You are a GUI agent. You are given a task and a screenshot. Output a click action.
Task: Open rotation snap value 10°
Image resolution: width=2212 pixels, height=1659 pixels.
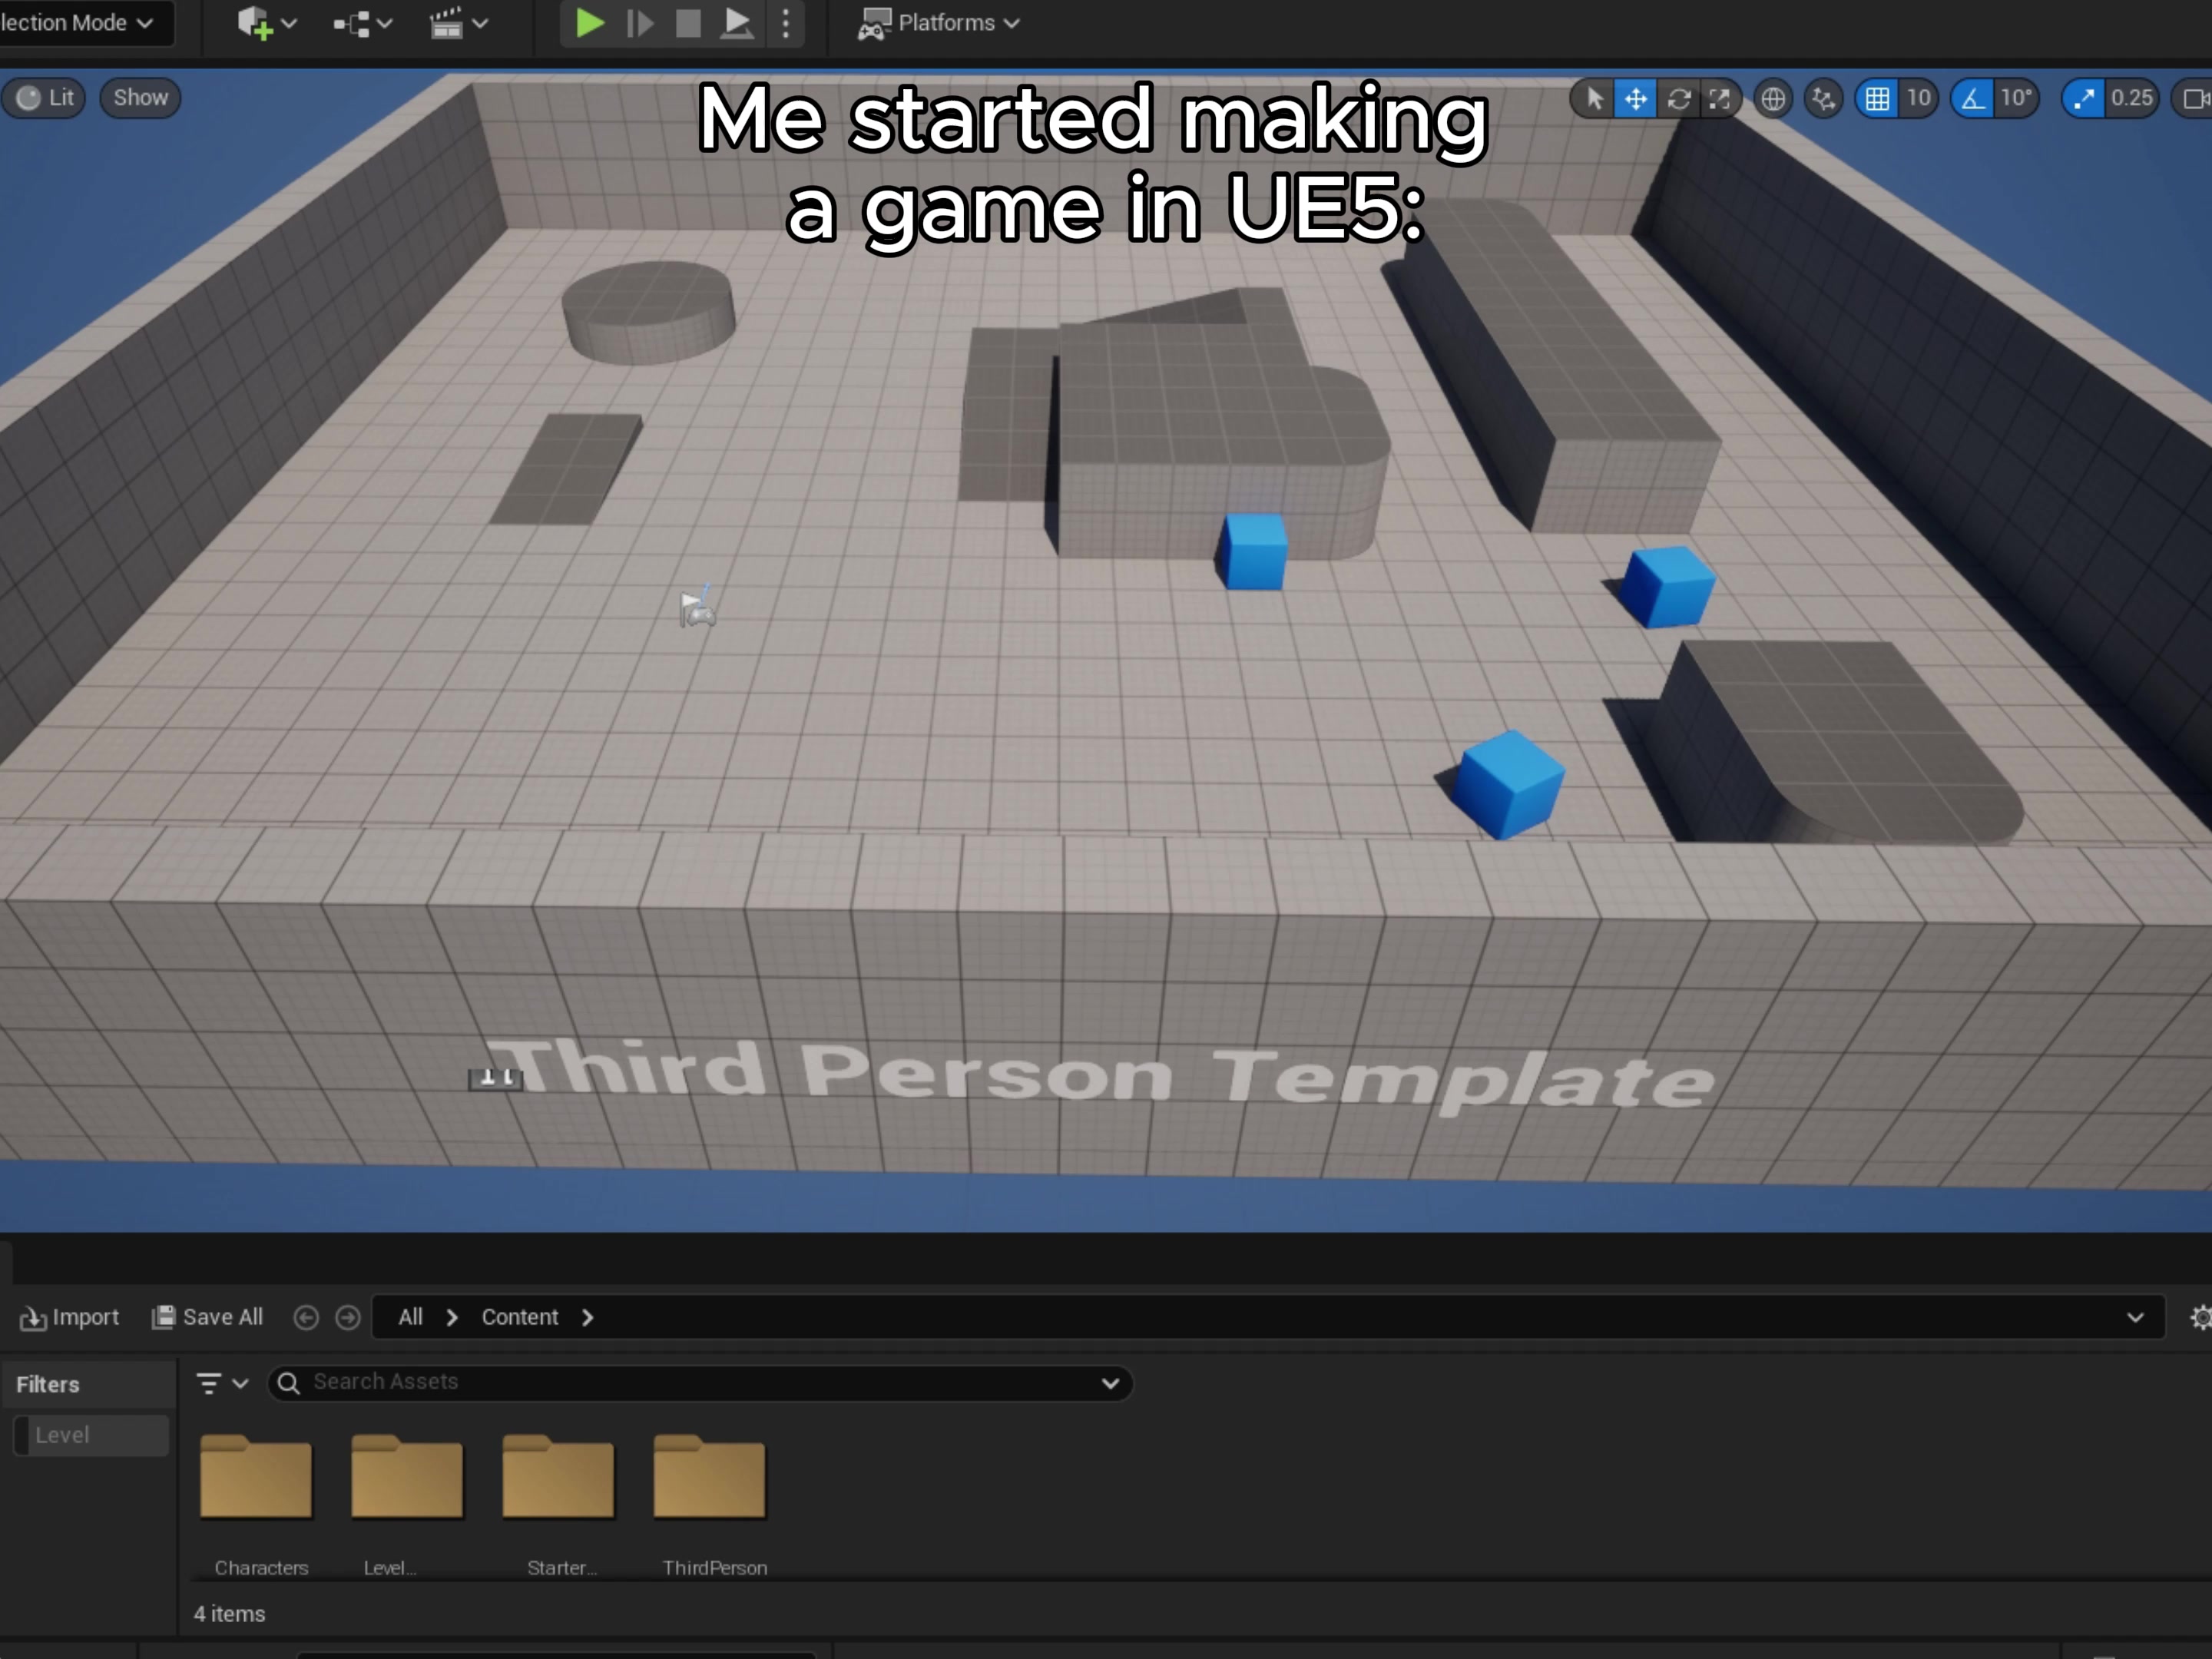(x=2016, y=98)
